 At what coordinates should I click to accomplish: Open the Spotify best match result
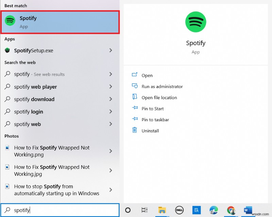point(60,22)
